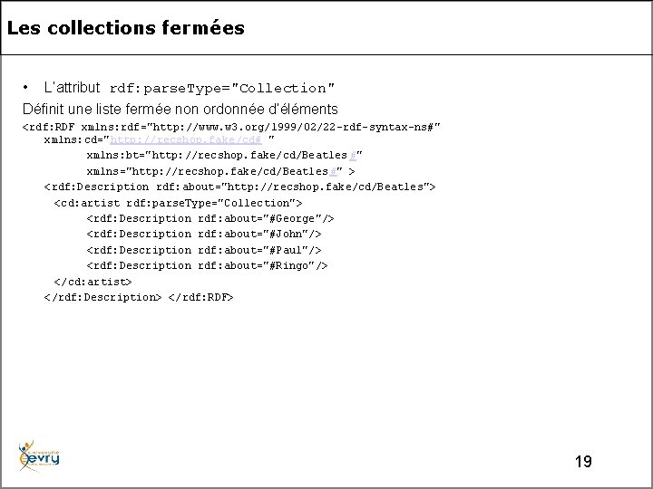Click the "Les collections fermées" slide title
The height and width of the screenshot is (489, 653).
pyautogui.click(x=125, y=28)
